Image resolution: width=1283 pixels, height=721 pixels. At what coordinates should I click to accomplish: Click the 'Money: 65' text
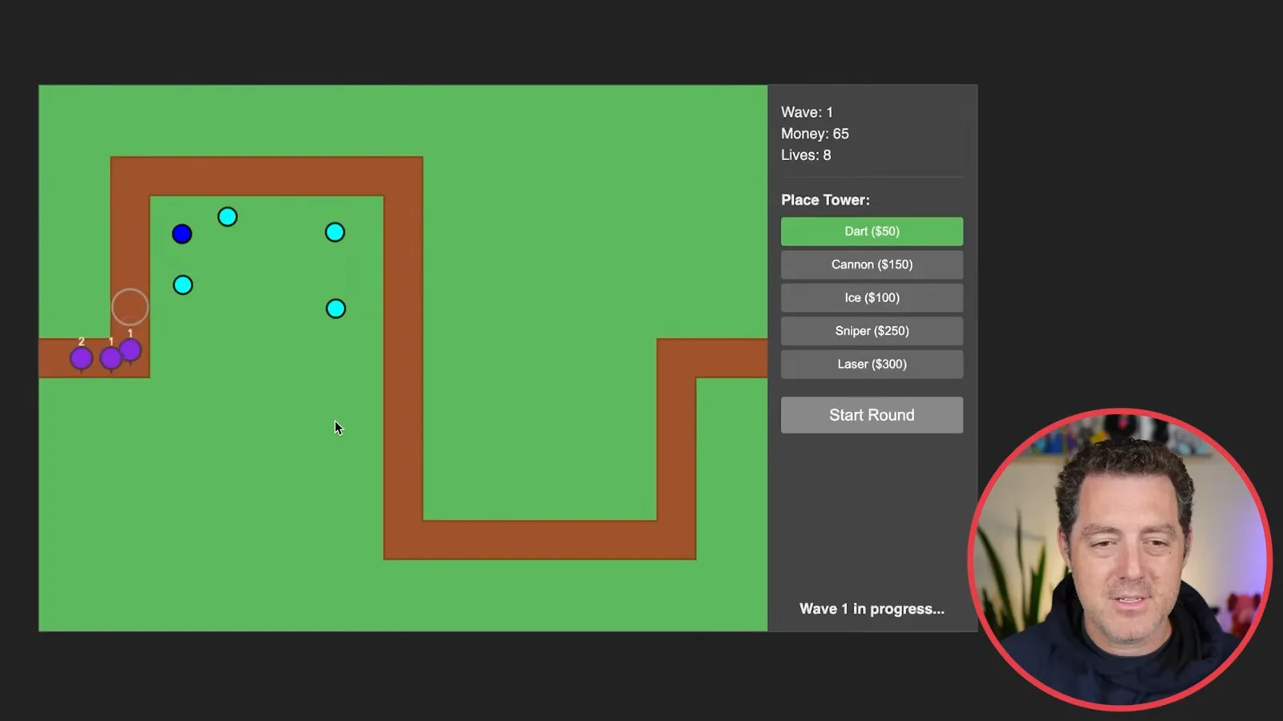tap(815, 134)
